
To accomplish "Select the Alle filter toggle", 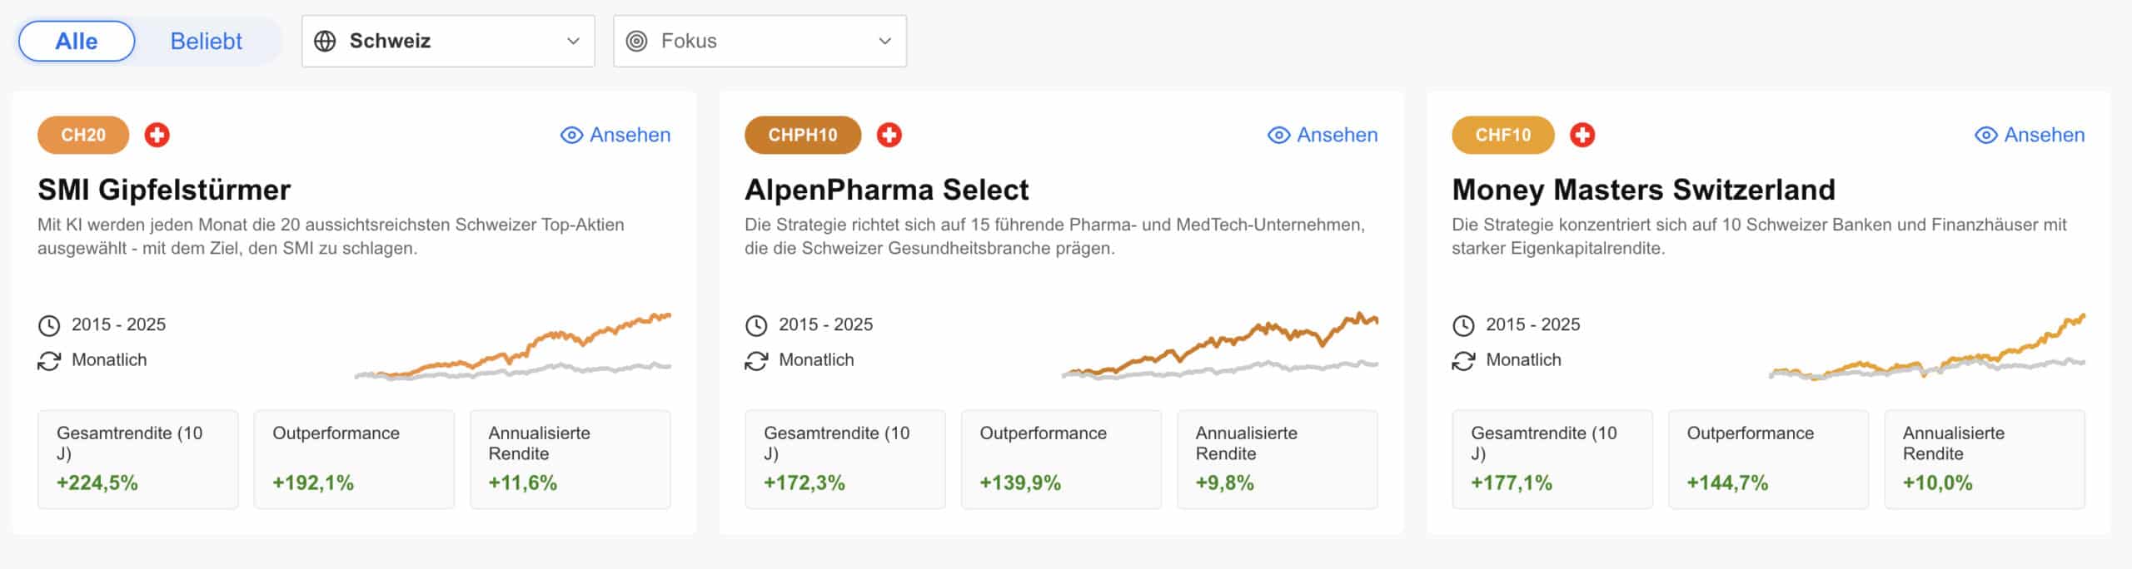I will [x=77, y=41].
